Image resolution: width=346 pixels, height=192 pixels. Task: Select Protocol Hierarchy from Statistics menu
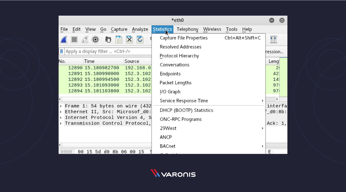tap(179, 56)
